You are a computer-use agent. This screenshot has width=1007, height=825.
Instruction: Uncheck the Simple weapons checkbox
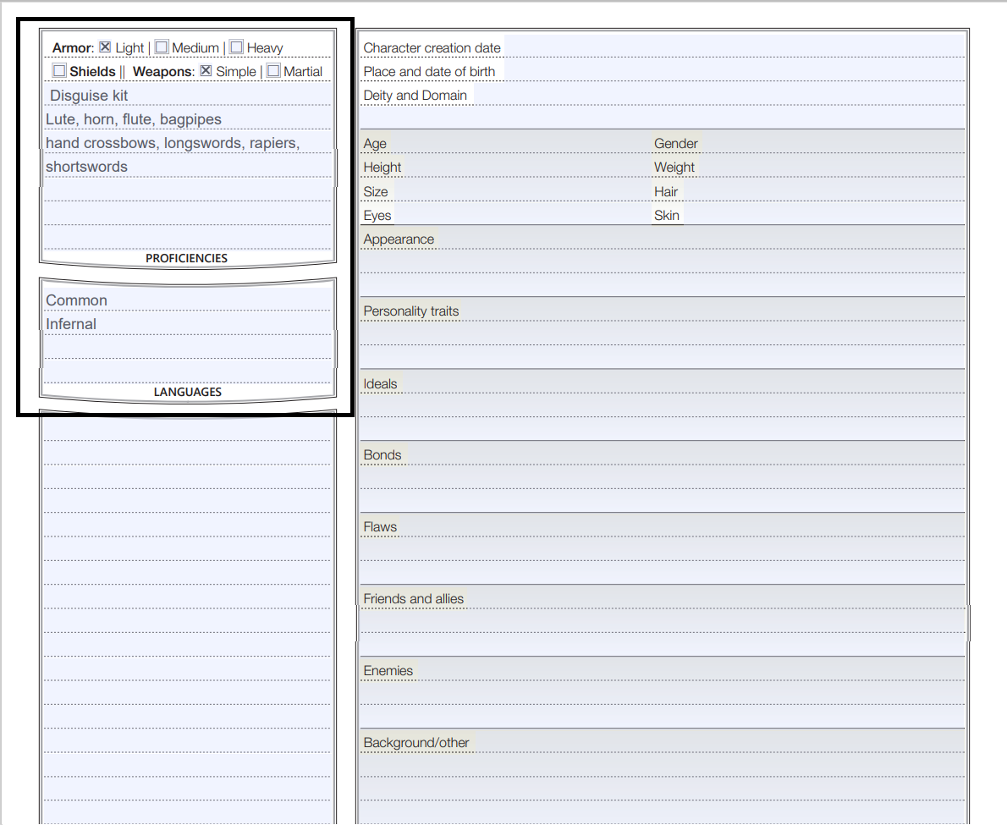tap(206, 70)
